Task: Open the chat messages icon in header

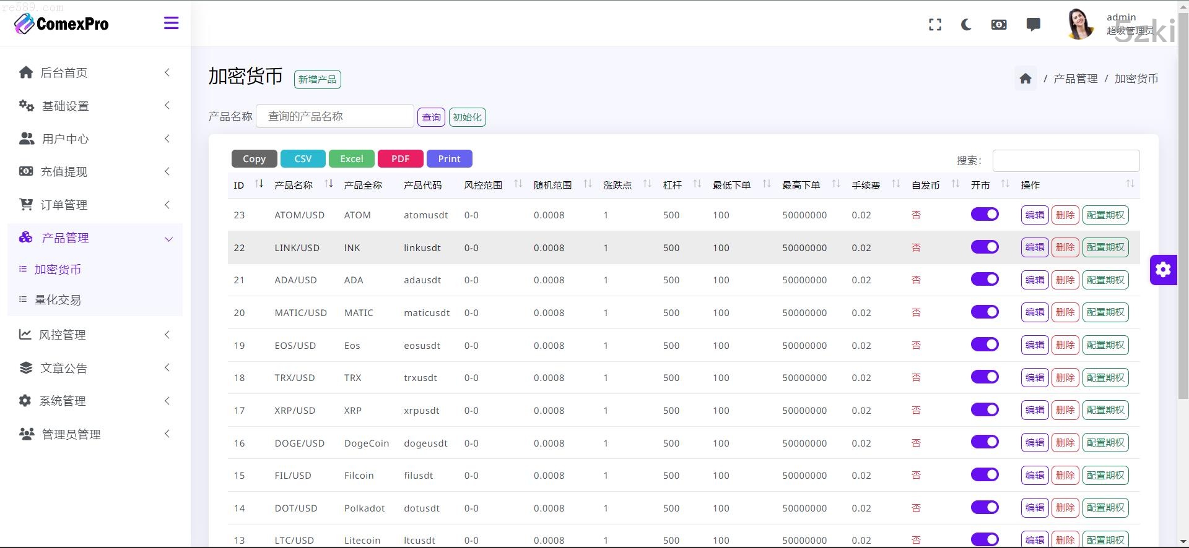Action: point(1033,25)
